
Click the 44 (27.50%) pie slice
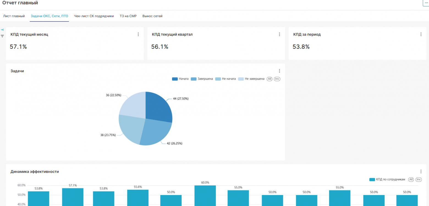159,107
